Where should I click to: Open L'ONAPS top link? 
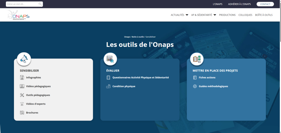point(218,4)
